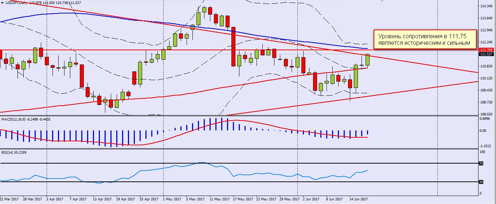Click the red 111.769 price label
This screenshot has width=496, height=204.
(487, 50)
